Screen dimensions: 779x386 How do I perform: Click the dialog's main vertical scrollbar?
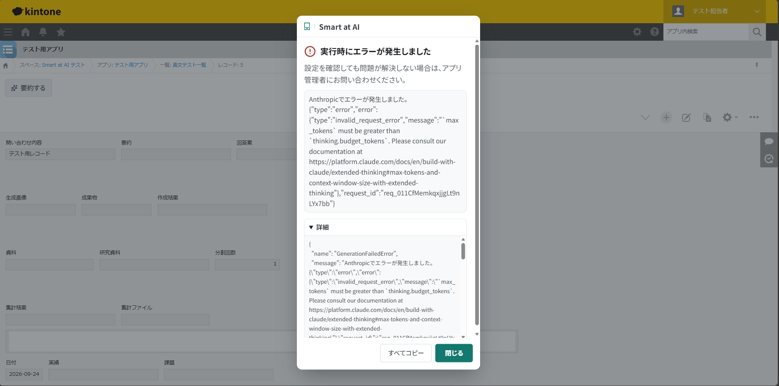pyautogui.click(x=477, y=184)
